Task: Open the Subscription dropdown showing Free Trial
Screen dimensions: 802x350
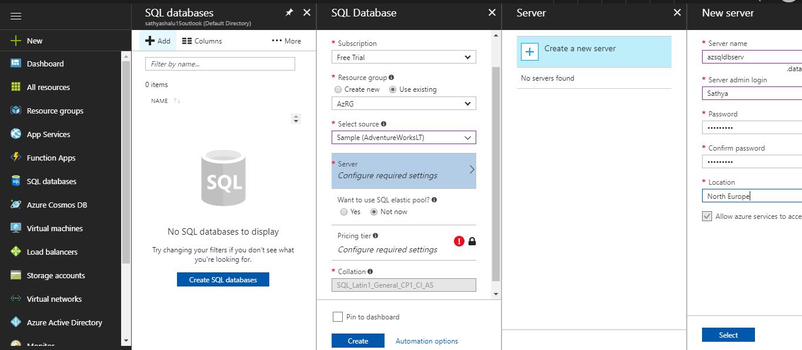Action: pyautogui.click(x=403, y=57)
